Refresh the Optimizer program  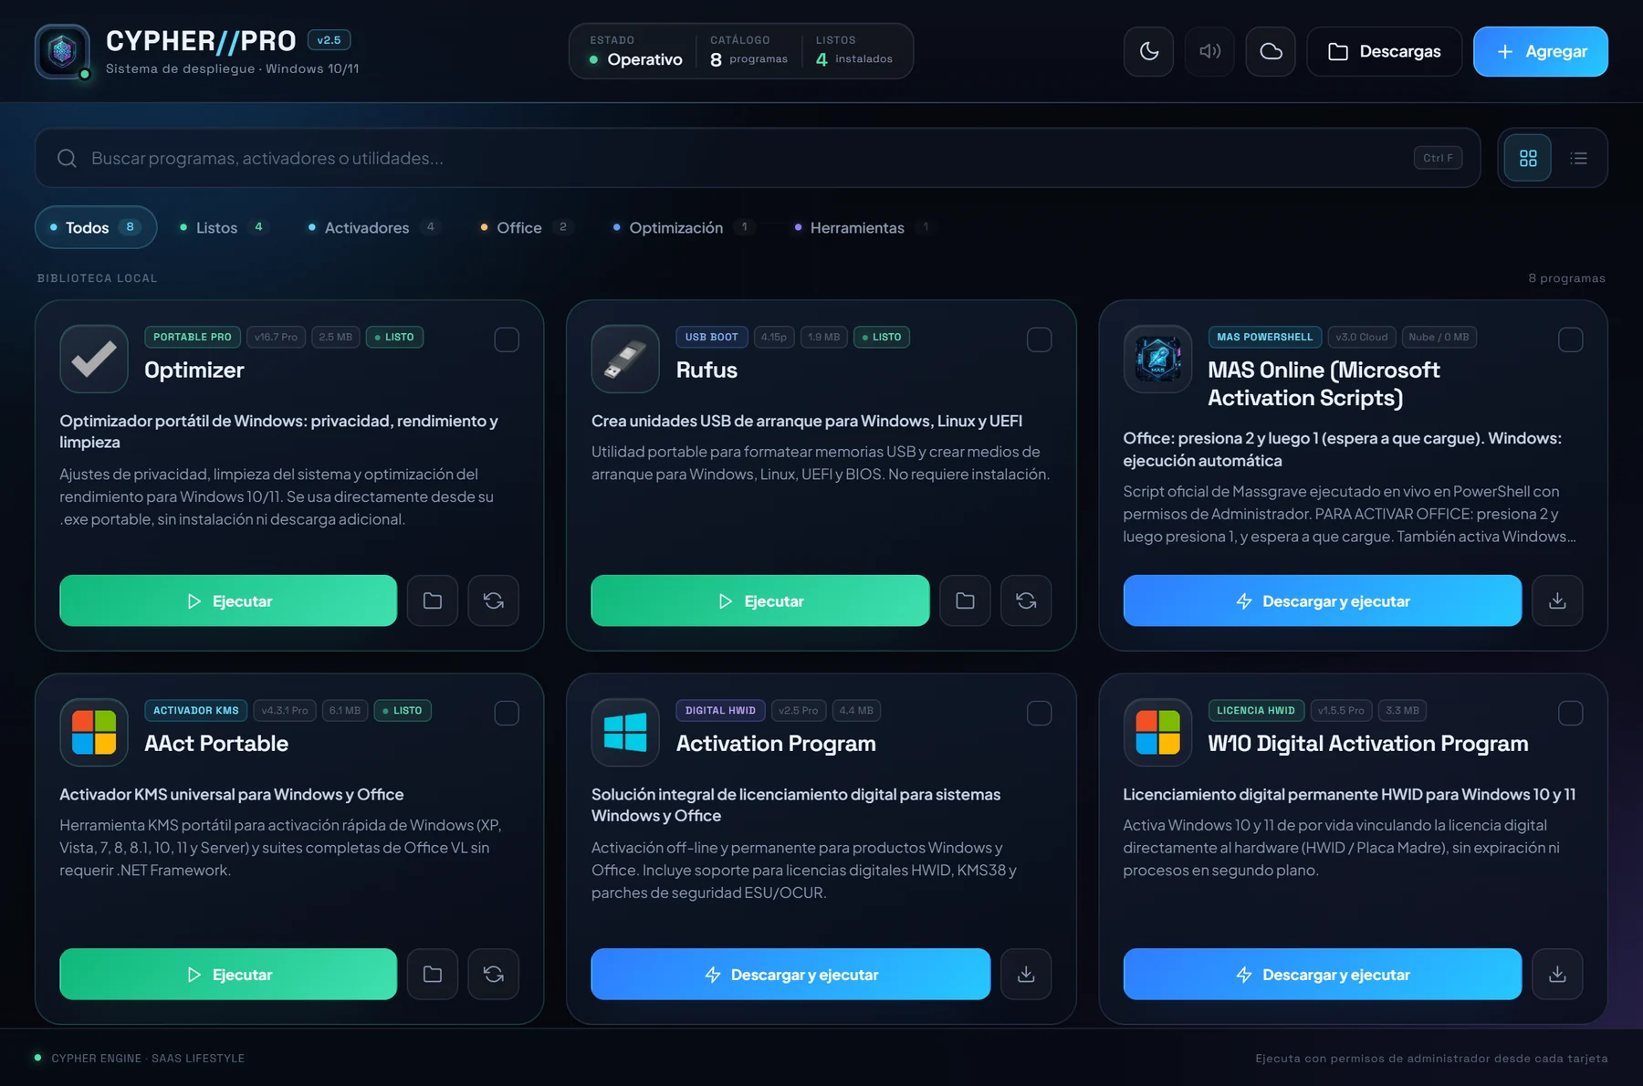pyautogui.click(x=494, y=600)
